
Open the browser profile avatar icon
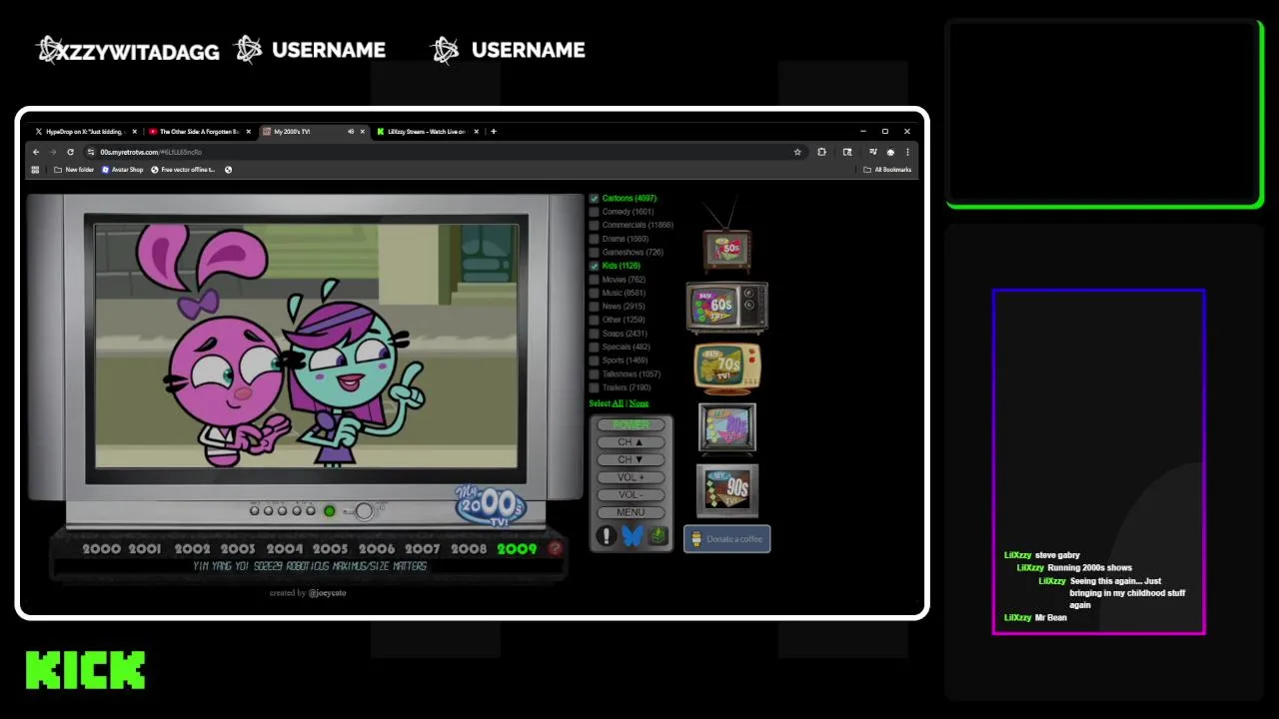(x=890, y=152)
